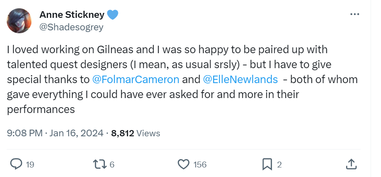381x177 pixels.
Task: Click the share upload icon
Action: point(351,164)
